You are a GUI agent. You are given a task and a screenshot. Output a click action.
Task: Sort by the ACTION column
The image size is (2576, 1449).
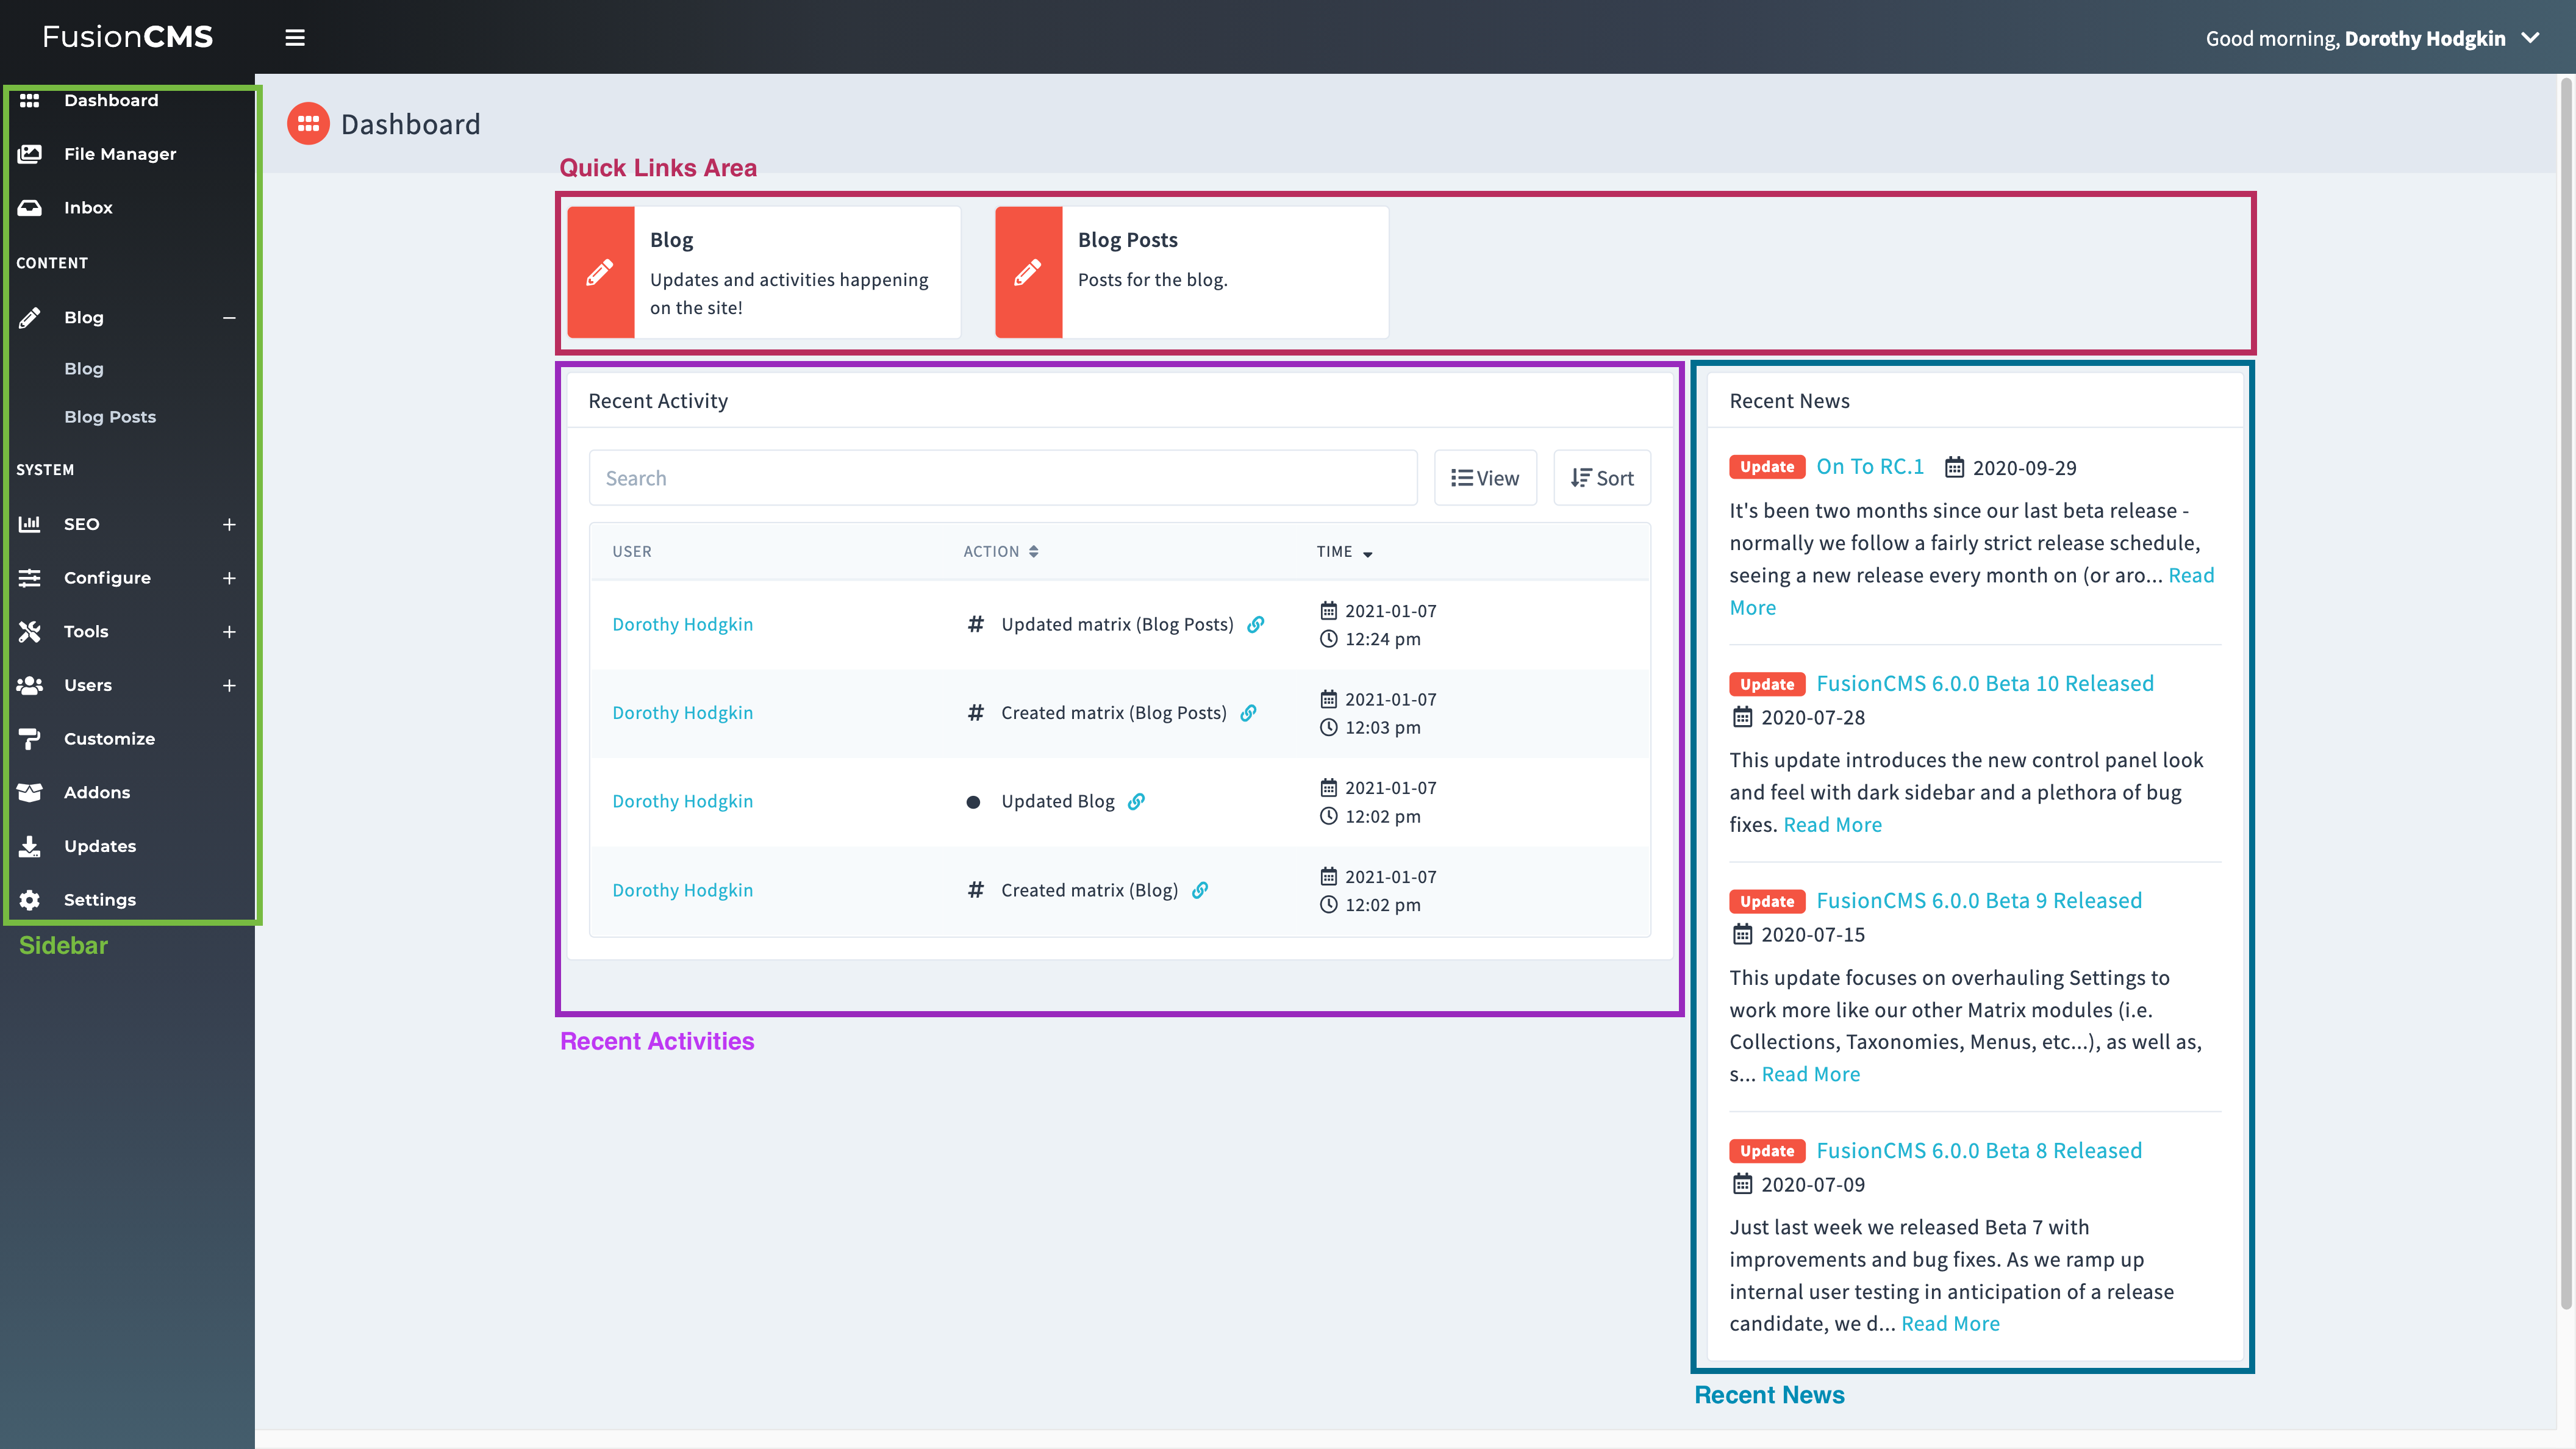click(1001, 552)
